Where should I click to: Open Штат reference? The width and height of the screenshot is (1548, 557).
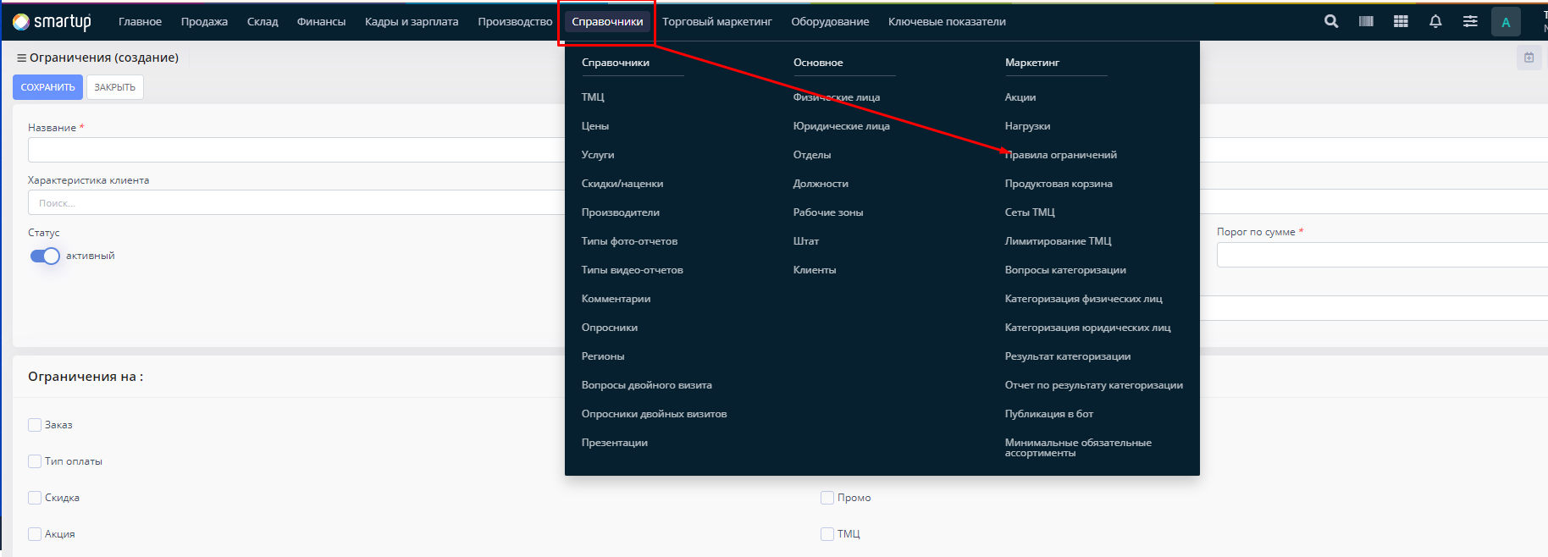[806, 241]
